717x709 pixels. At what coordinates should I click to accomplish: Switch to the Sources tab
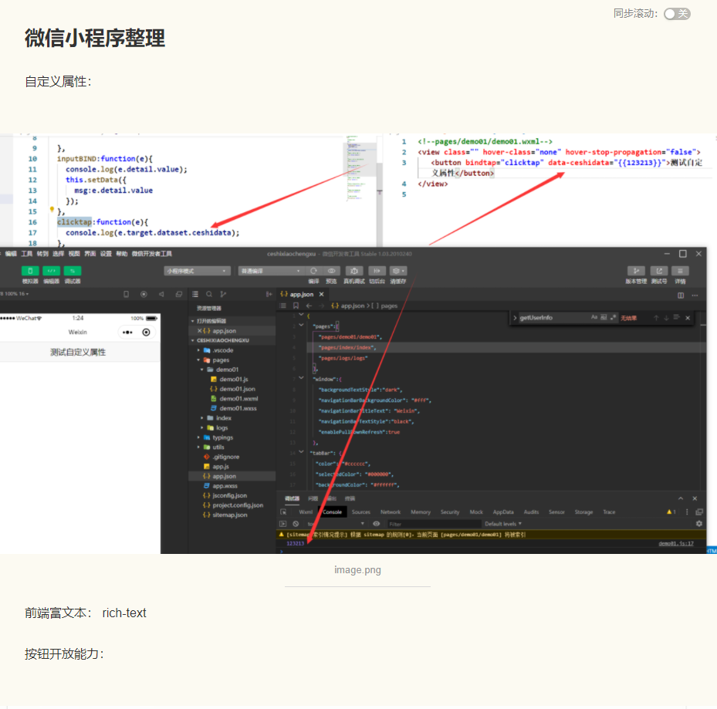pos(360,512)
